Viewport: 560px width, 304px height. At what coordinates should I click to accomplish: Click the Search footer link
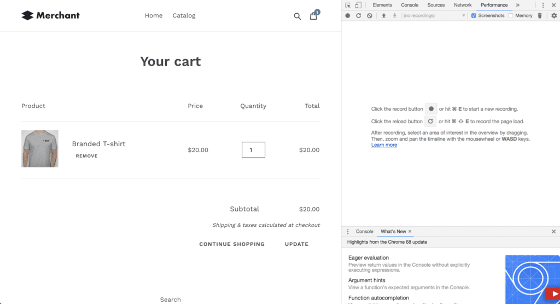click(x=171, y=300)
